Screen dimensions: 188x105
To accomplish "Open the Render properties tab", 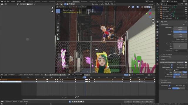I will 157,29.
